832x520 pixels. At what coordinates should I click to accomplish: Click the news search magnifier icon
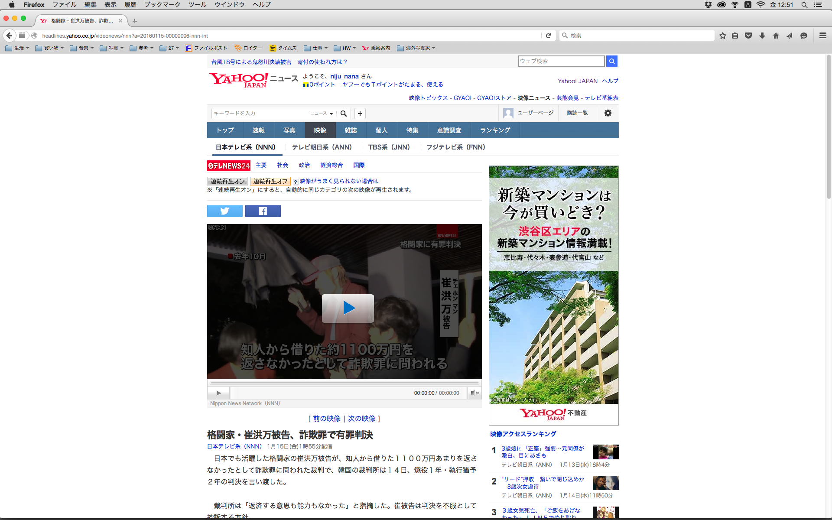click(x=344, y=114)
